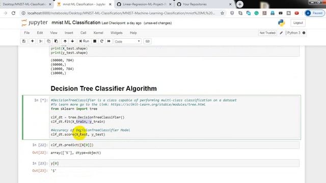
Task: Restart the kernel with the circular arrow icon
Action: pyautogui.click(x=102, y=41)
